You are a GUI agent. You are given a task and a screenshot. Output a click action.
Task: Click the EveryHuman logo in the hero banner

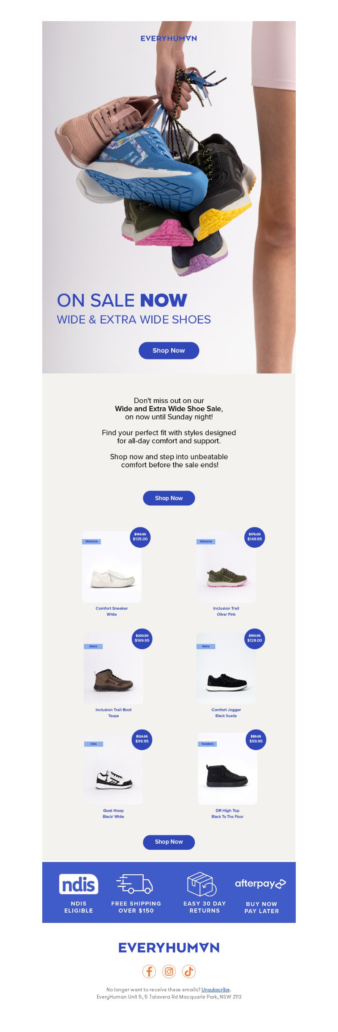click(x=169, y=38)
